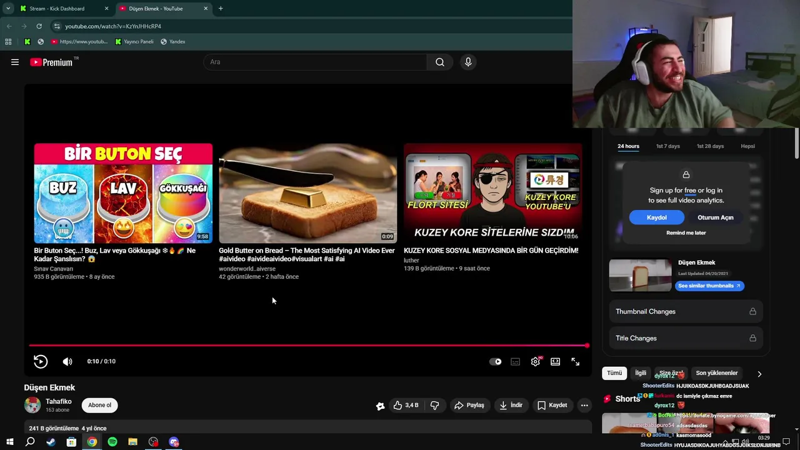Subscribe using the Abone ol button
Screen dimensions: 800x450
(99, 405)
